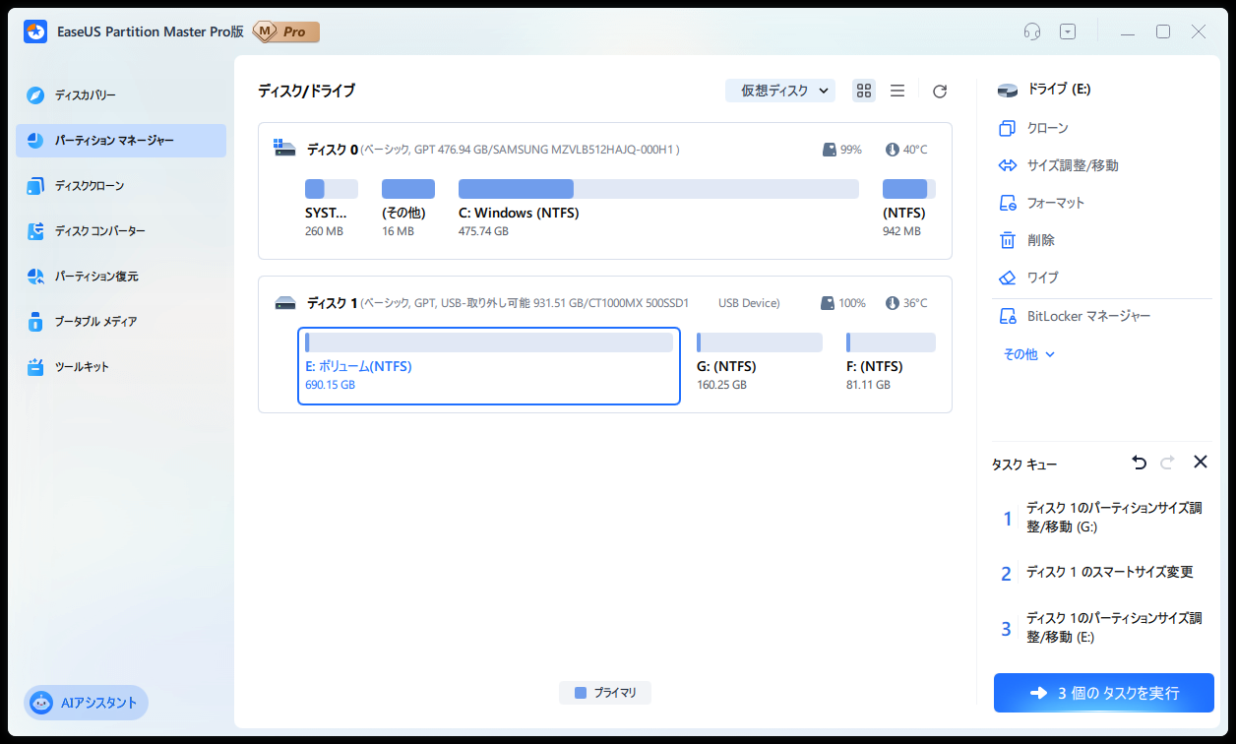Click the C: Windows usage bar
Screen dimensions: 1236x744
click(658, 189)
